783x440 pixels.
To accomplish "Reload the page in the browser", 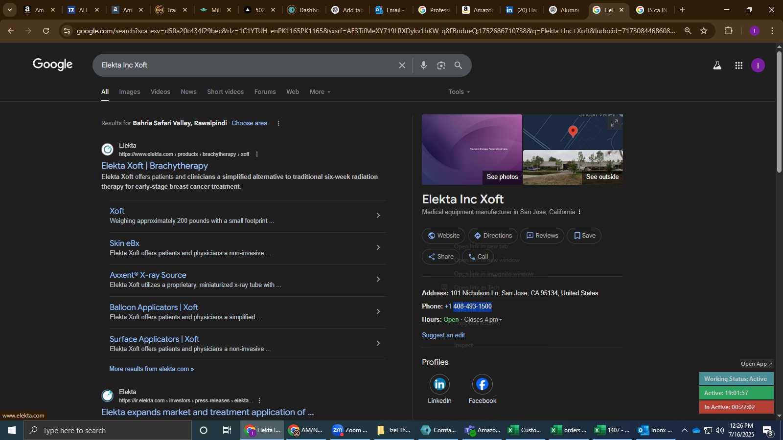I will [x=46, y=31].
